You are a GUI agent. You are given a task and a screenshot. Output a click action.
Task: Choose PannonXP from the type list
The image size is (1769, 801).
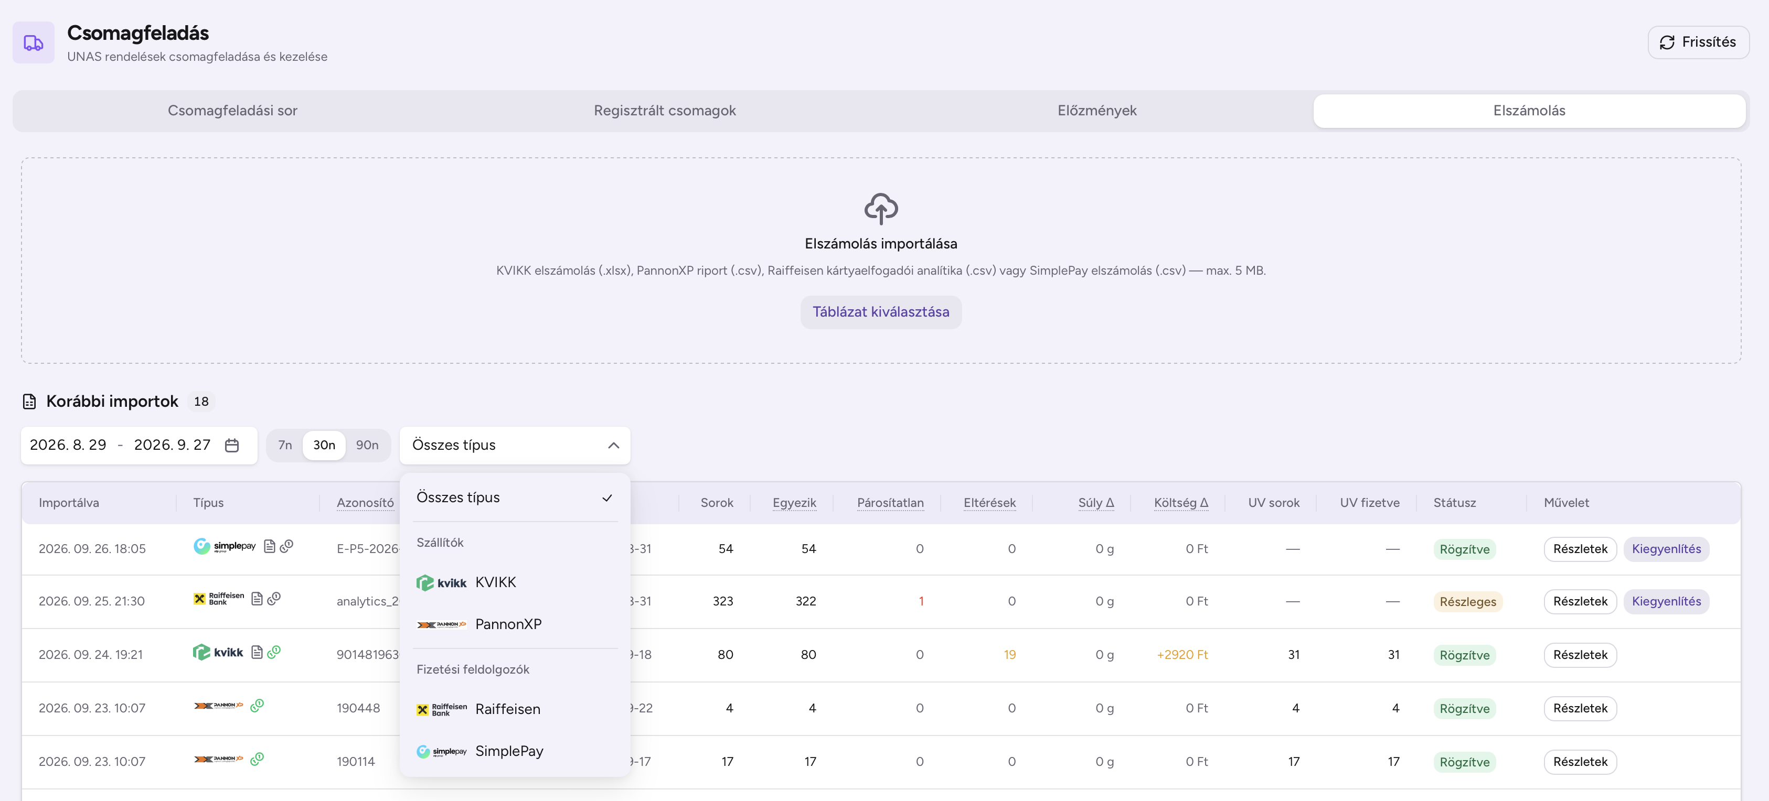click(515, 624)
